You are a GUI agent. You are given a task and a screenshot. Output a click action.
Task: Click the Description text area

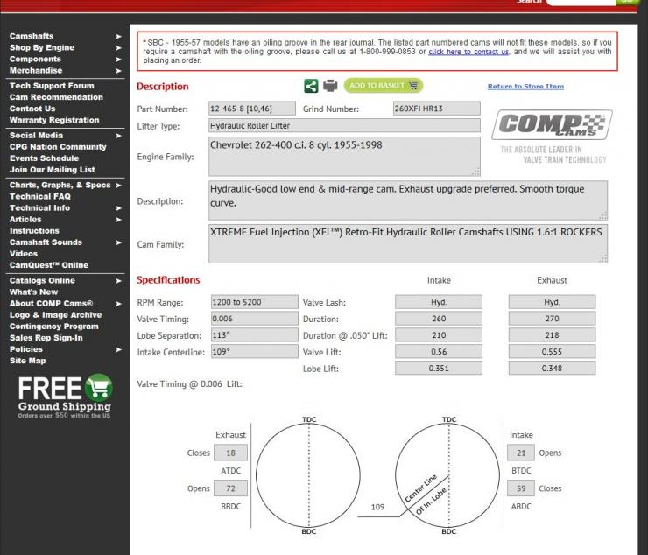[x=408, y=200]
